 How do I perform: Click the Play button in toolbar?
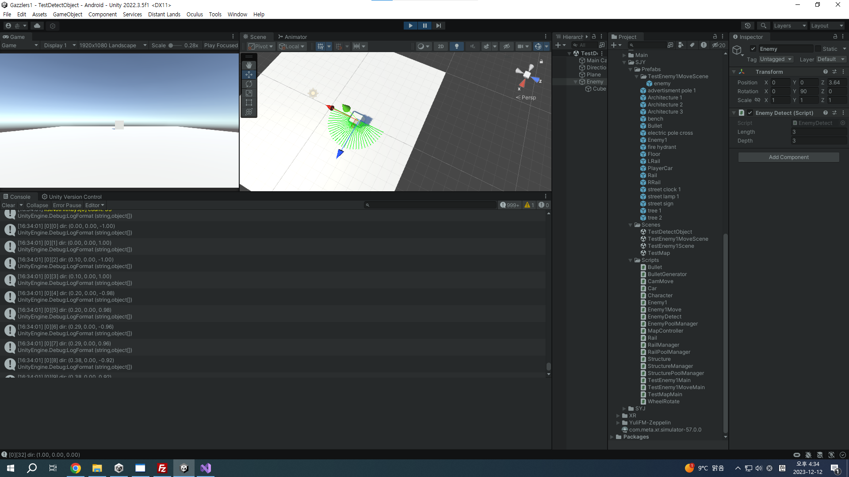[410, 26]
